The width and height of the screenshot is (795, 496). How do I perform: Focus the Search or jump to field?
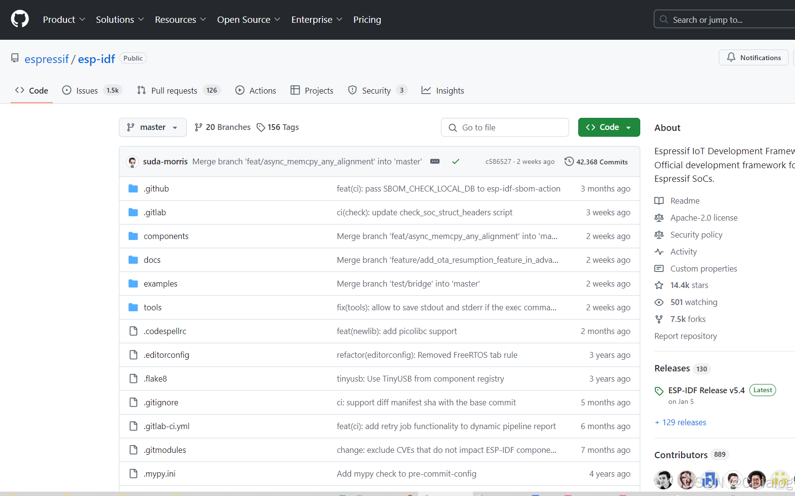coord(725,19)
